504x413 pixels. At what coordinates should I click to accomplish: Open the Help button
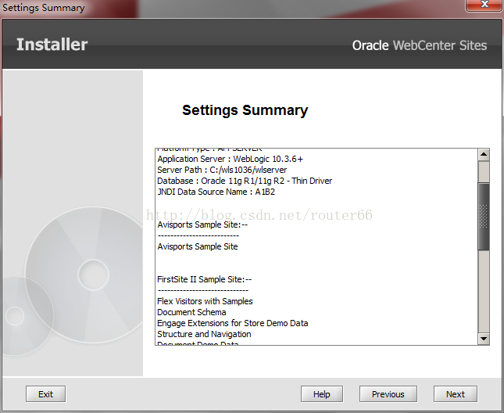coord(322,394)
